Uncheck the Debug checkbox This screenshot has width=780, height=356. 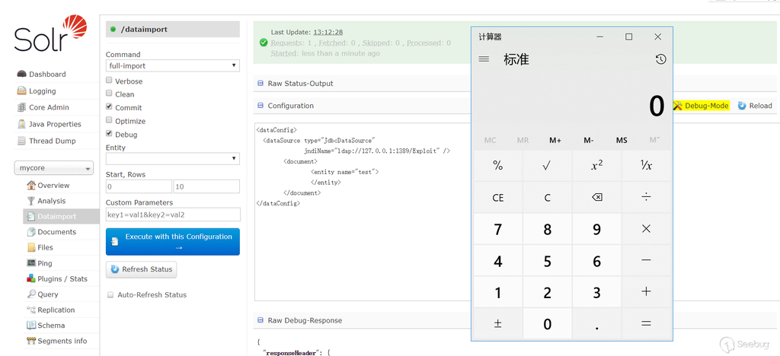110,134
